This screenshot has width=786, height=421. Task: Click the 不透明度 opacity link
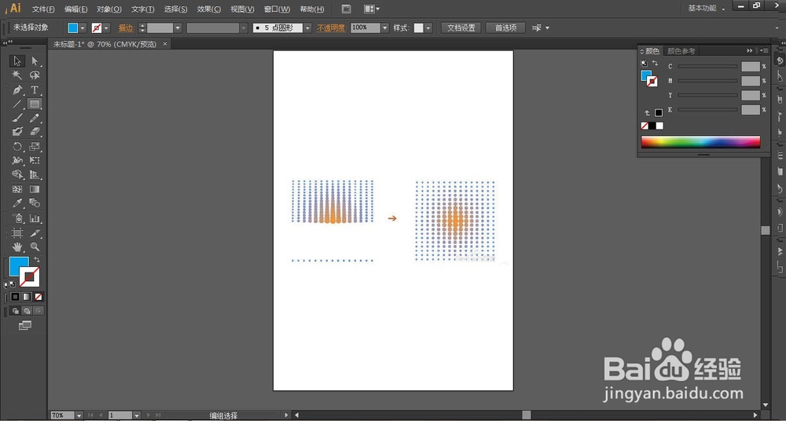click(x=331, y=28)
